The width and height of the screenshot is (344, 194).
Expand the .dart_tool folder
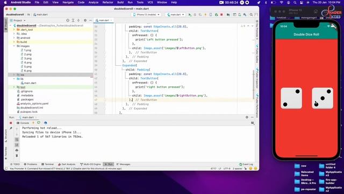click(x=14, y=30)
